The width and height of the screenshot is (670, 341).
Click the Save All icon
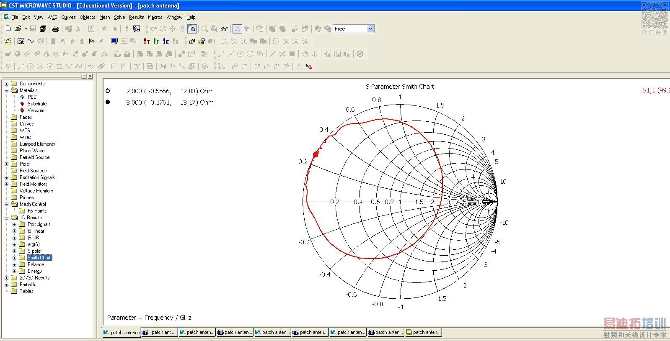[43, 28]
